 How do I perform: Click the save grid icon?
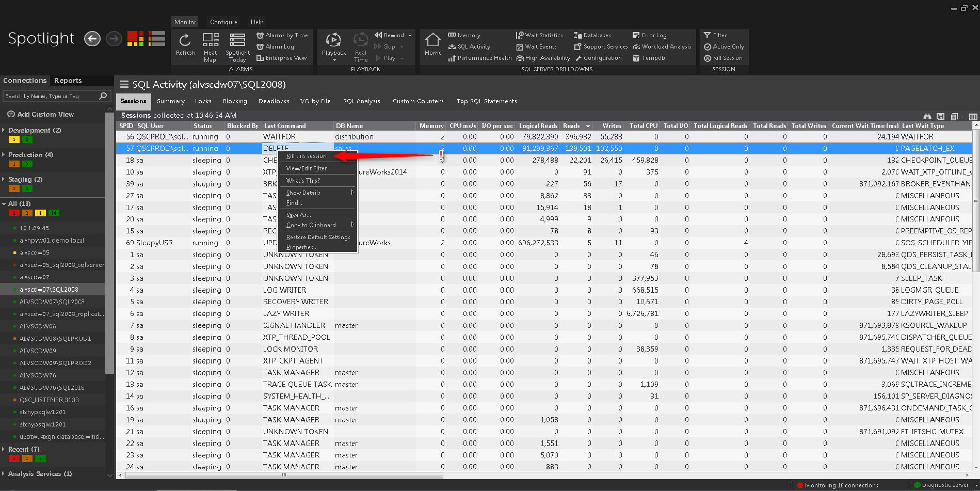point(940,117)
